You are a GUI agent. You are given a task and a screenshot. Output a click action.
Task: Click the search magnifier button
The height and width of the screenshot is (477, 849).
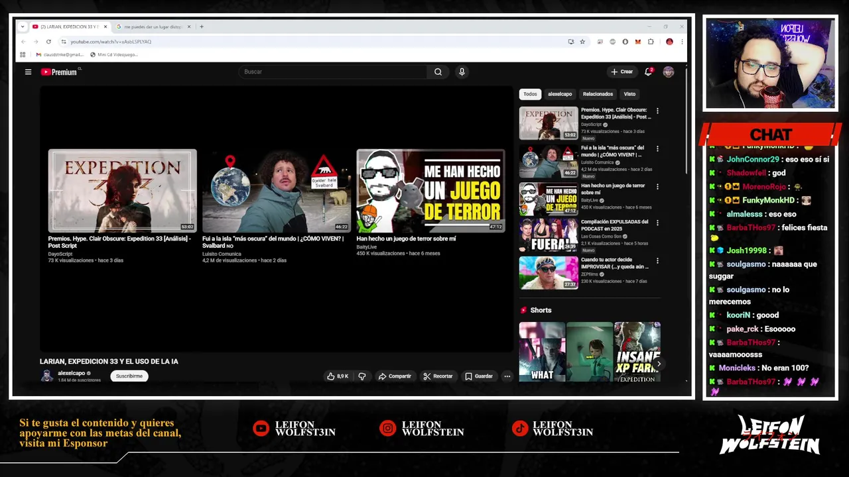pyautogui.click(x=438, y=72)
